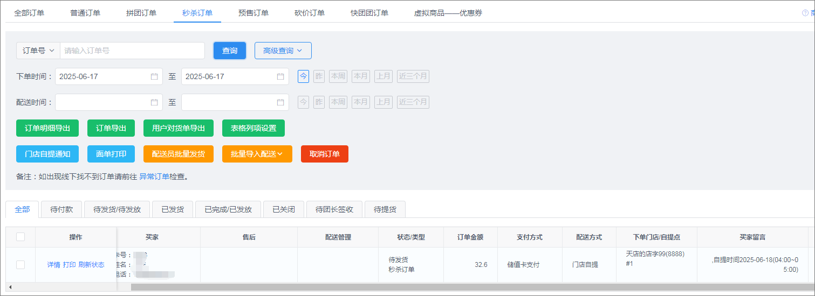Click calendar icon in 配送时间 start date

coord(154,102)
